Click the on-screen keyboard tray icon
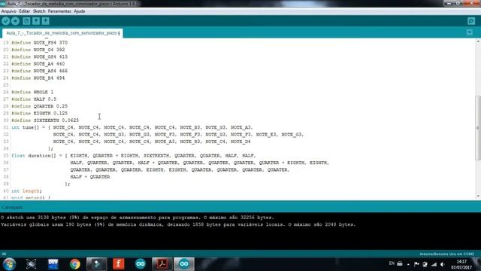This screenshot has width=481, height=271. click(400, 263)
